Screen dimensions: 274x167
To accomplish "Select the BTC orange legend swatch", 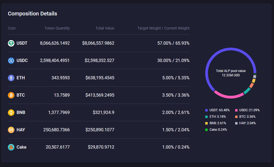I will coord(236,117).
